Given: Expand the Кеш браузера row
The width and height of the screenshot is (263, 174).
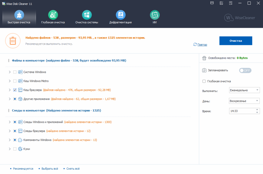Looking at the screenshot, I should pyautogui.click(x=10, y=90).
